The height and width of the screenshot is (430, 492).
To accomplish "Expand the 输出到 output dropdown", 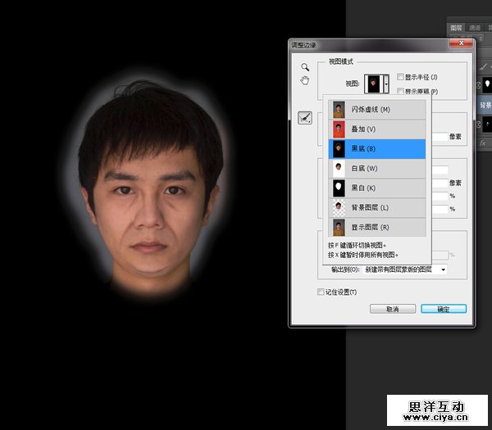I will pos(443,269).
